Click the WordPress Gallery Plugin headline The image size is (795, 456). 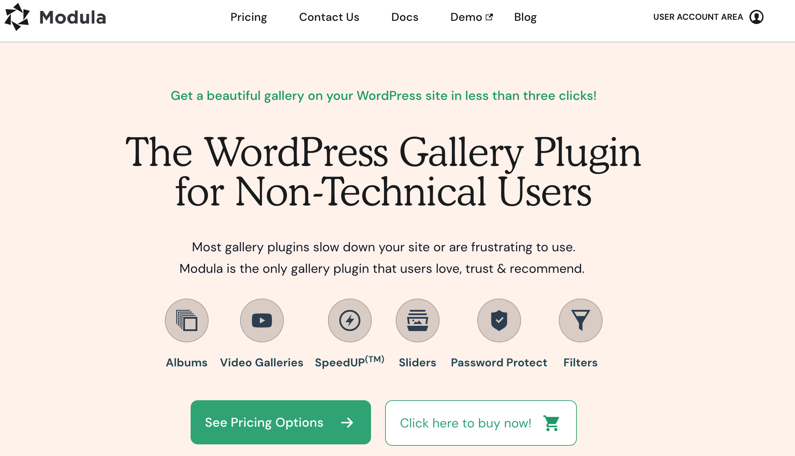(x=383, y=172)
